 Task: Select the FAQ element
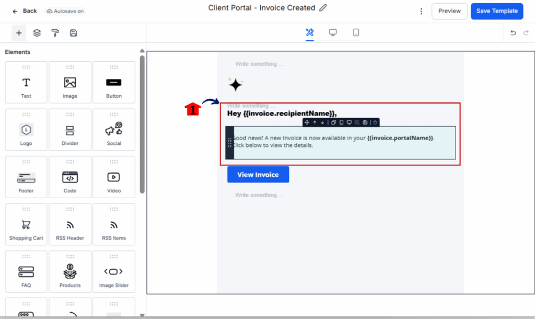point(26,271)
